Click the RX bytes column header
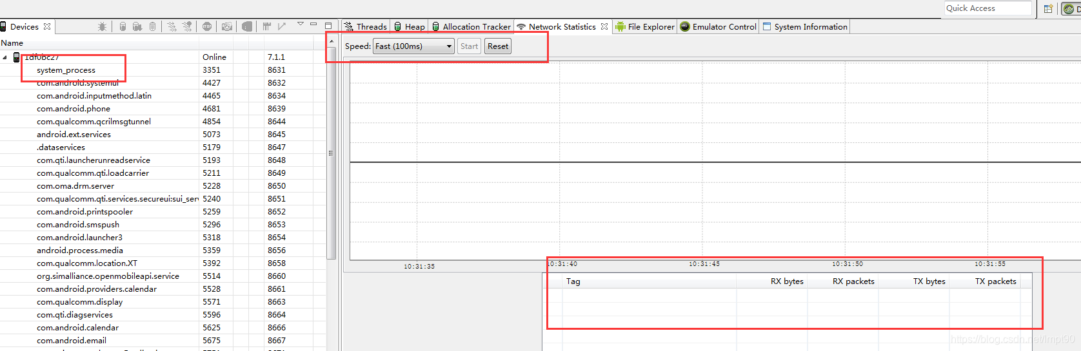 [772, 281]
